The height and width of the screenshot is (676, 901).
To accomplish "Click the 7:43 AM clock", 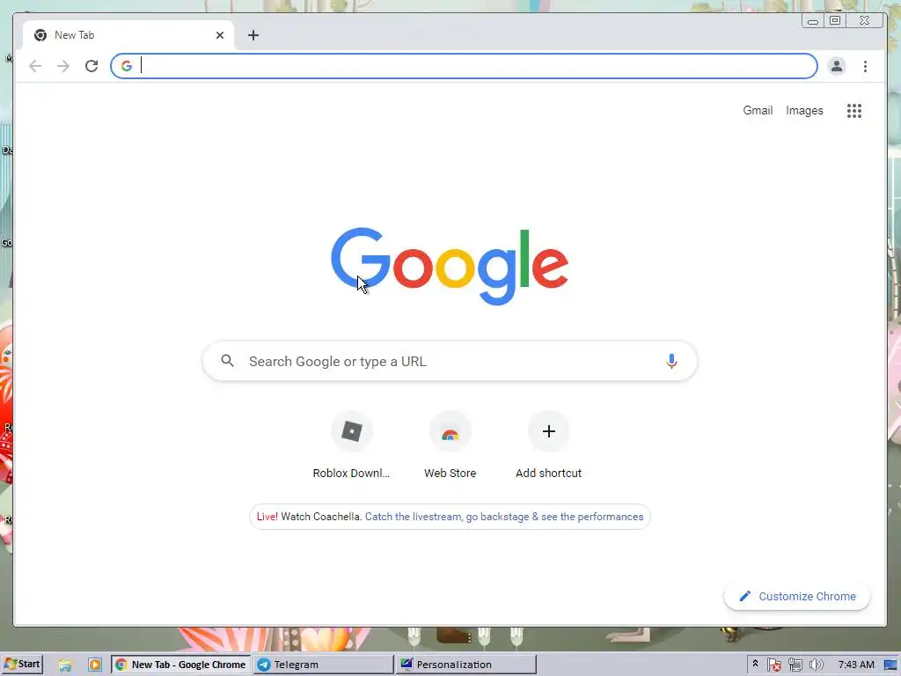I will point(856,665).
